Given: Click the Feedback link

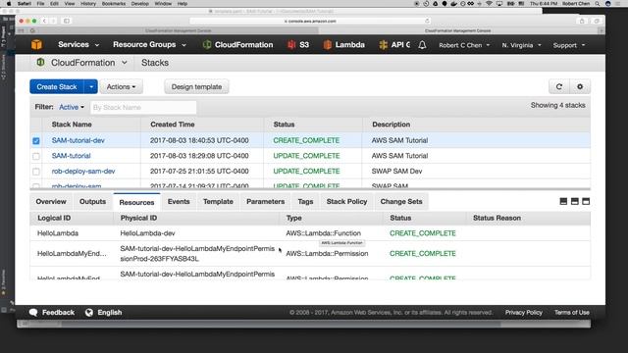Looking at the screenshot, I should pyautogui.click(x=58, y=312).
